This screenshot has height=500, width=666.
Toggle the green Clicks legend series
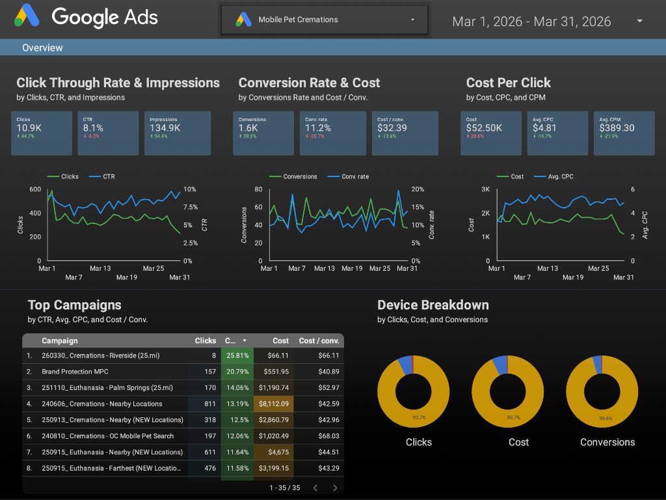(x=63, y=176)
